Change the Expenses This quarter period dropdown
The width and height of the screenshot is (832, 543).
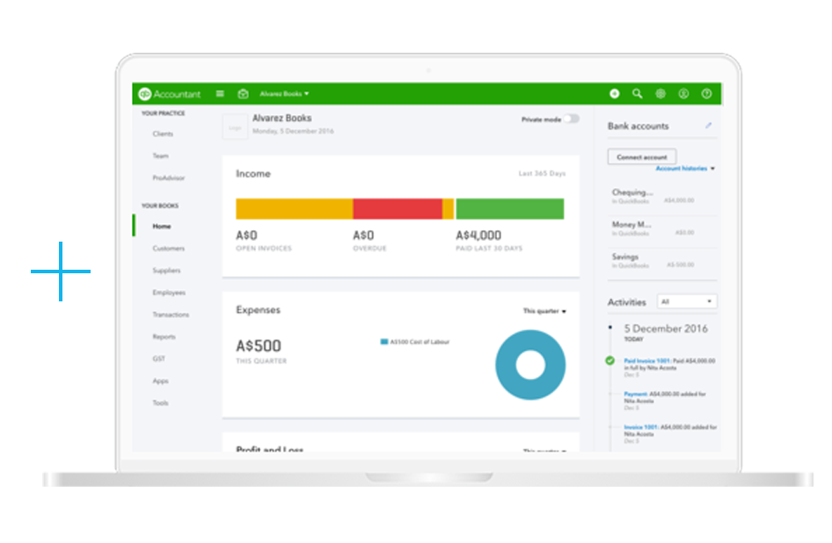pyautogui.click(x=545, y=311)
